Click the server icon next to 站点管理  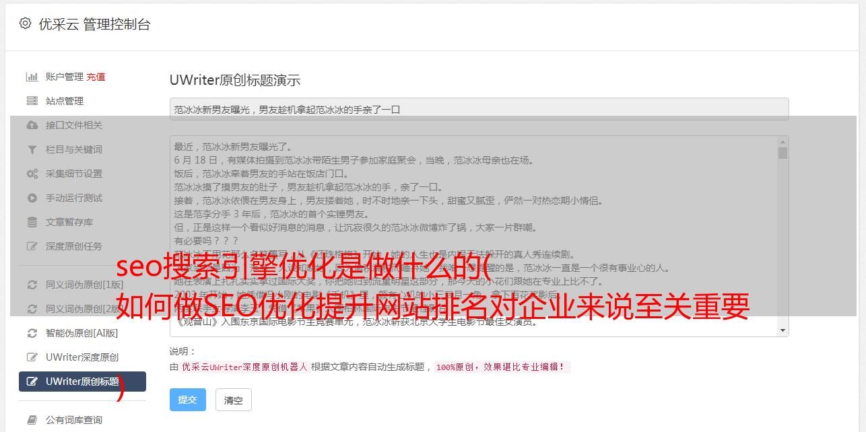[32, 101]
